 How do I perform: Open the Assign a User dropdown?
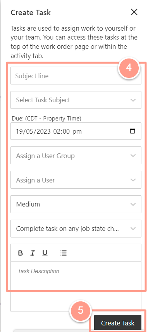(x=76, y=180)
